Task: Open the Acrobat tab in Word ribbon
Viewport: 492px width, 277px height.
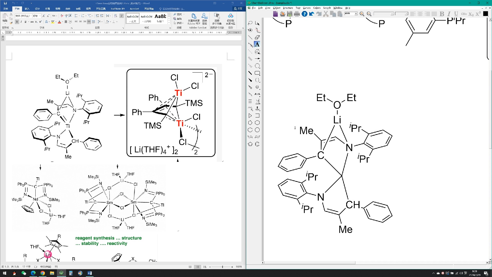Action: (x=134, y=9)
